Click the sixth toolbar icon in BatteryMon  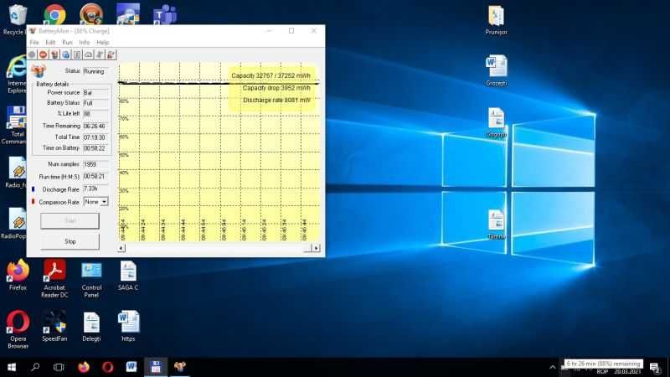[x=89, y=54]
